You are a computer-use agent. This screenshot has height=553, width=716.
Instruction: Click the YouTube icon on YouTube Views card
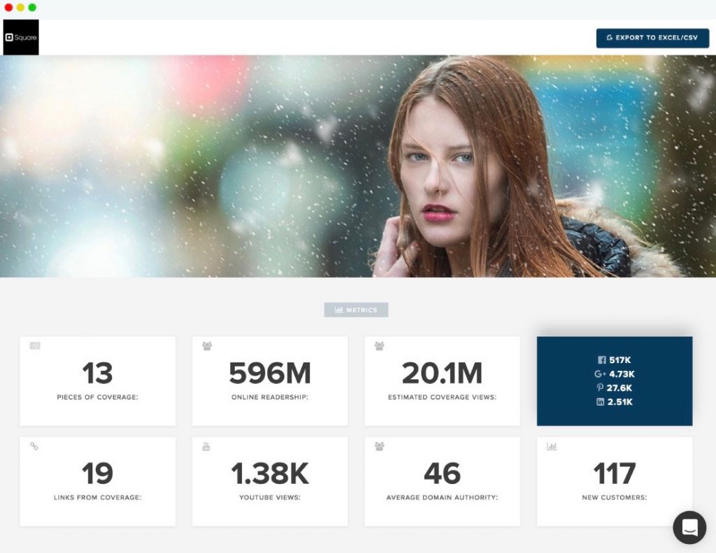[x=206, y=446]
